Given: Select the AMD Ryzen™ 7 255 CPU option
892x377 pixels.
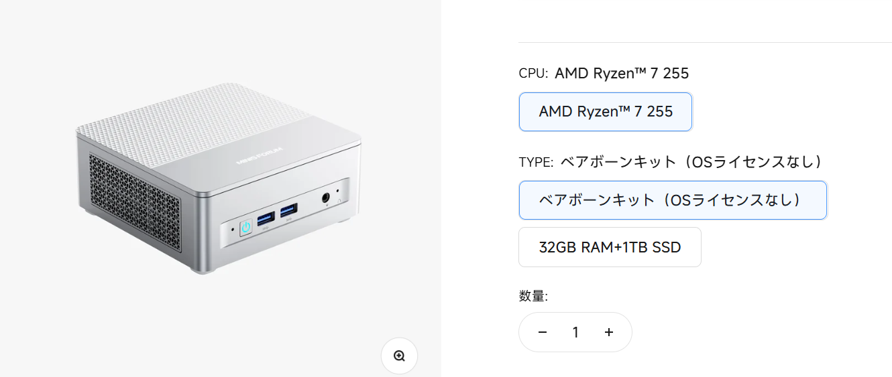Looking at the screenshot, I should coord(605,112).
